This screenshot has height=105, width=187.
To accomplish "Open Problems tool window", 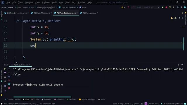I will [46, 99].
